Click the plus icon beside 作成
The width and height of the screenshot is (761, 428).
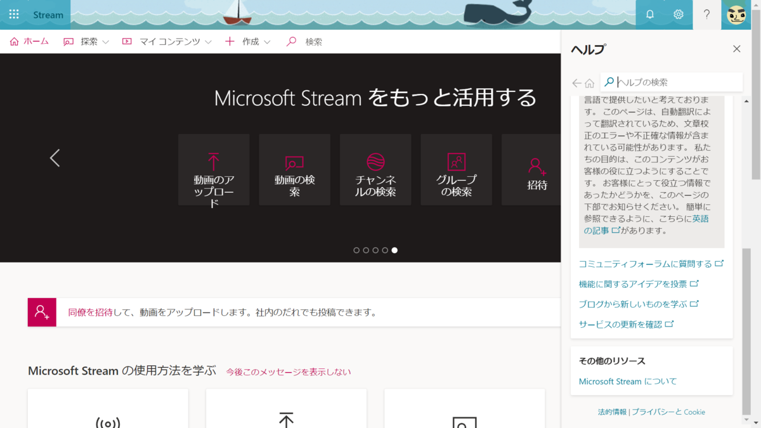(x=230, y=42)
